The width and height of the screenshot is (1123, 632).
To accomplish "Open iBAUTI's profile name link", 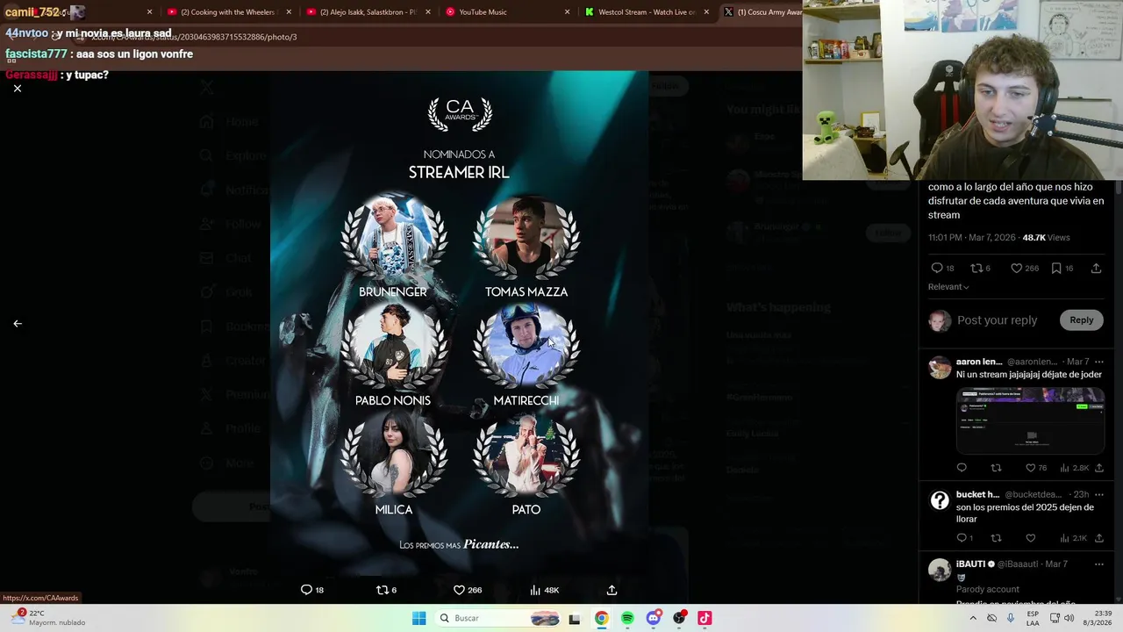I will click(970, 564).
